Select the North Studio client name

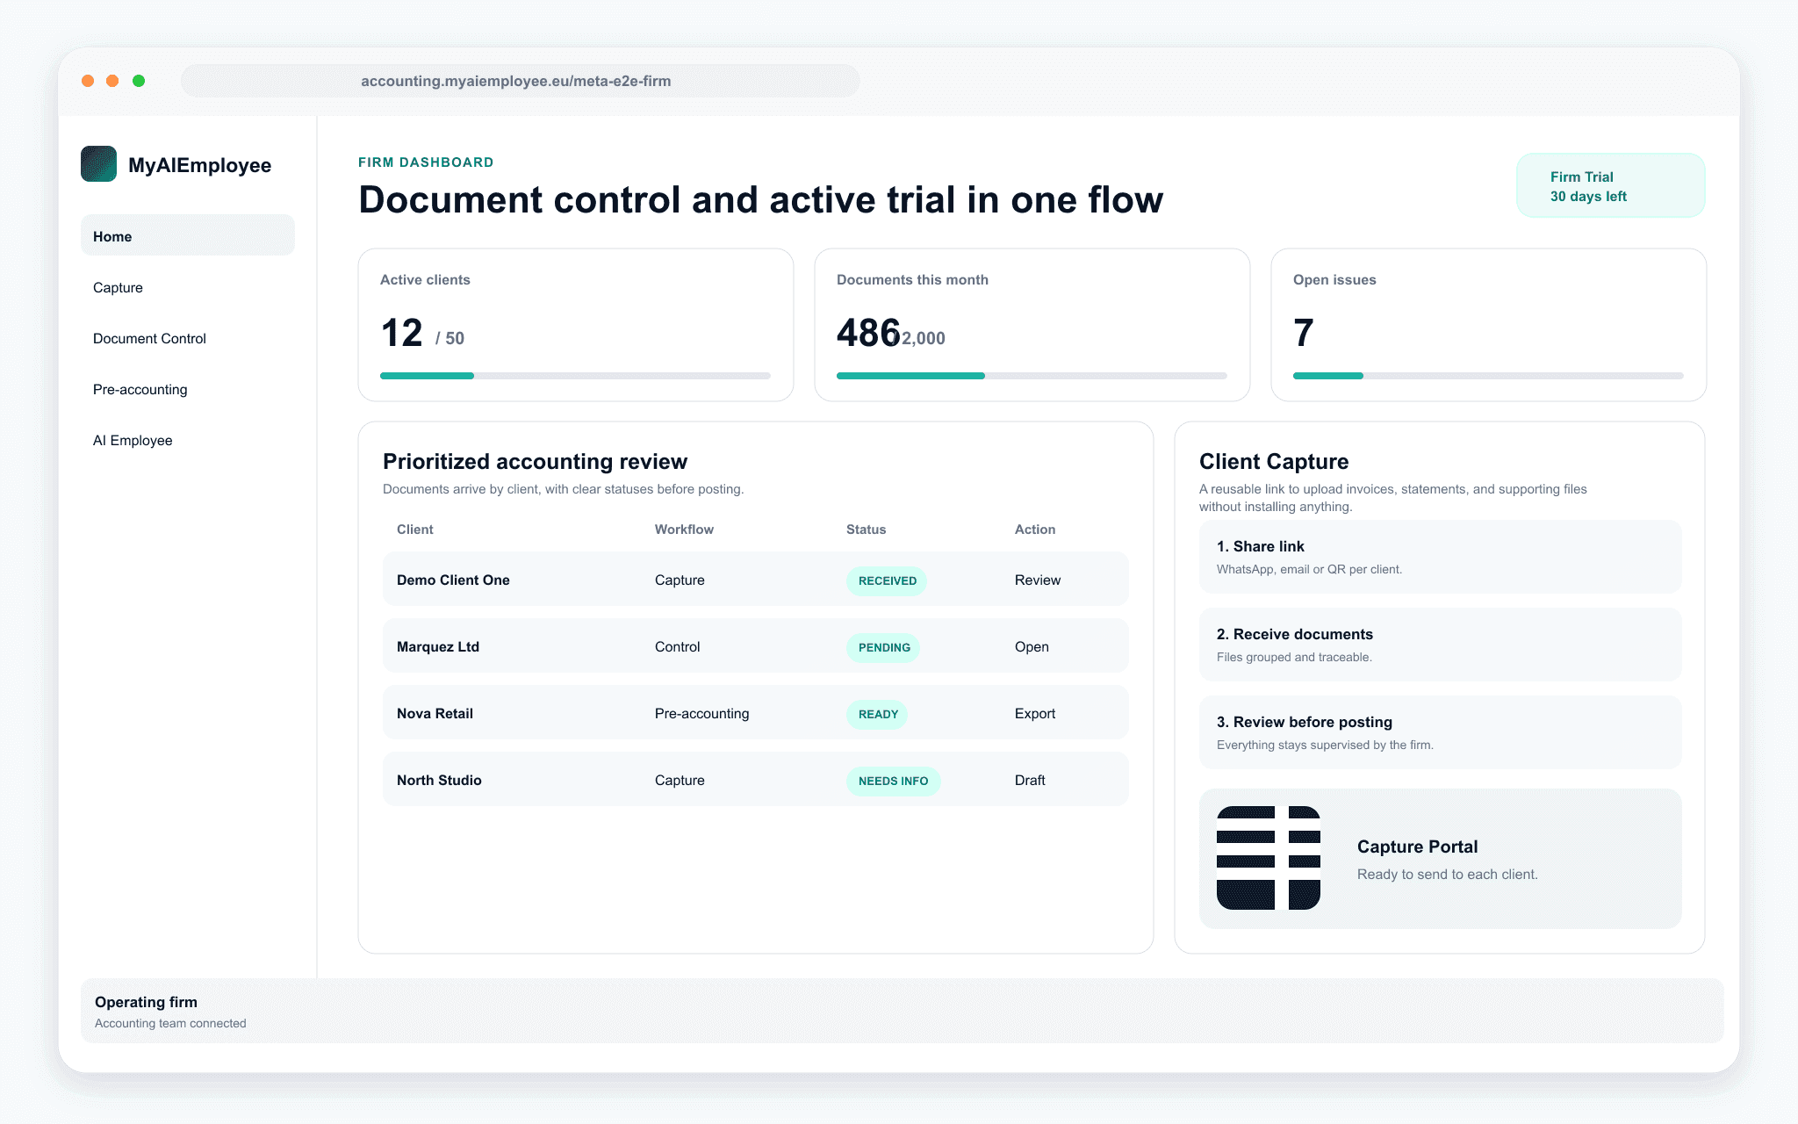[x=439, y=780]
